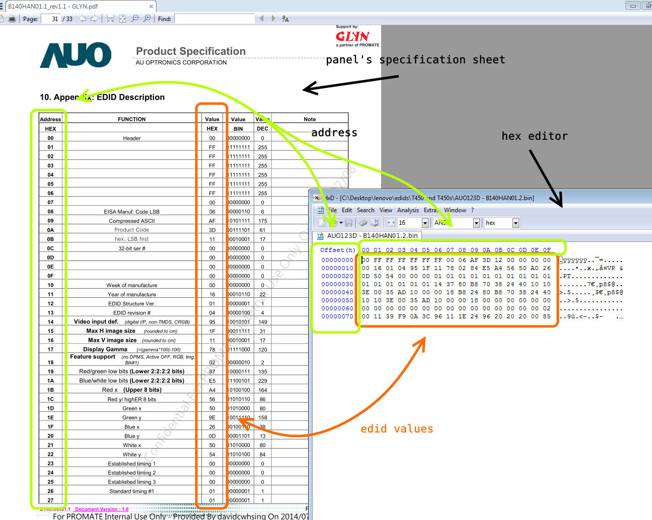Go to next page in PDF viewer
This screenshot has height=520, width=652.
[x=94, y=19]
